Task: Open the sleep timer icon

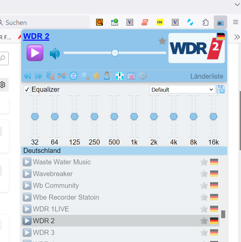Action: [x=73, y=76]
